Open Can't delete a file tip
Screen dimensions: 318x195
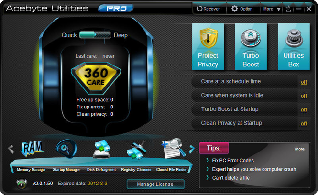231,178
